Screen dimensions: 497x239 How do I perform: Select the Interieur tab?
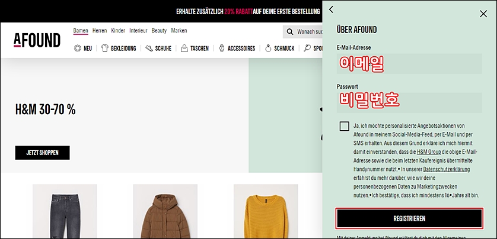click(x=138, y=31)
